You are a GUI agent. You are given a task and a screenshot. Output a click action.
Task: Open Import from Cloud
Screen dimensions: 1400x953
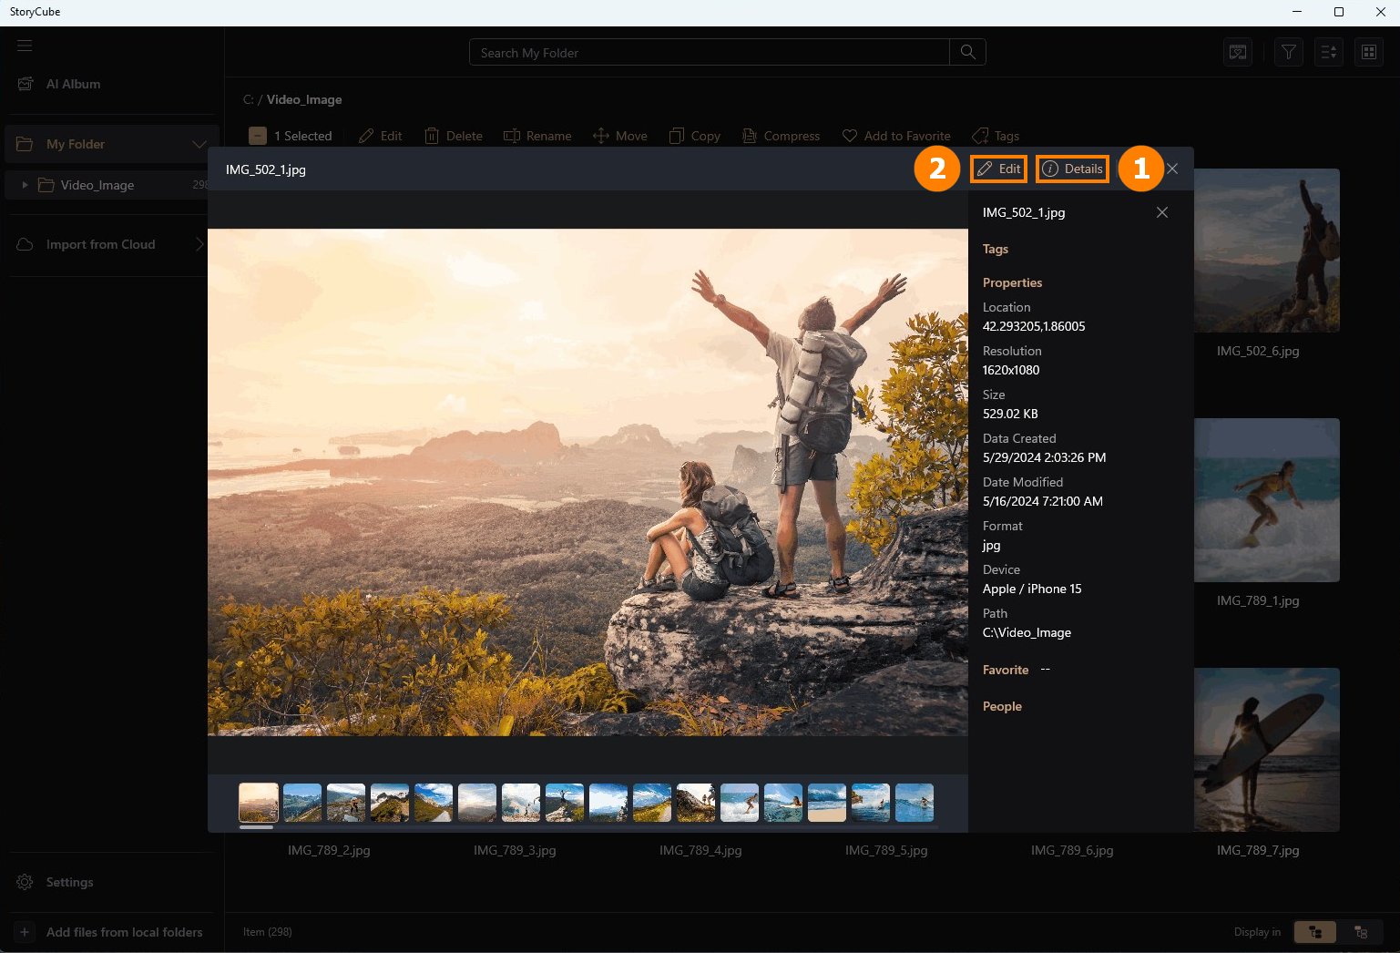pyautogui.click(x=100, y=244)
